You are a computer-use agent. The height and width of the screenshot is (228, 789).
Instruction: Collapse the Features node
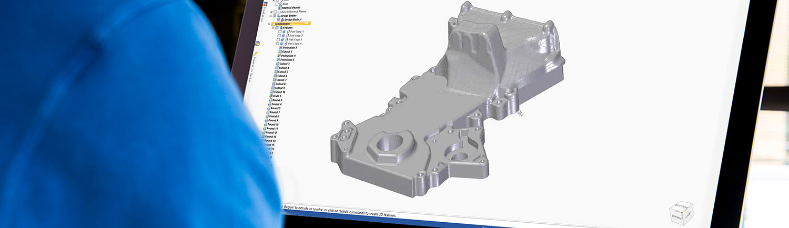click(273, 28)
